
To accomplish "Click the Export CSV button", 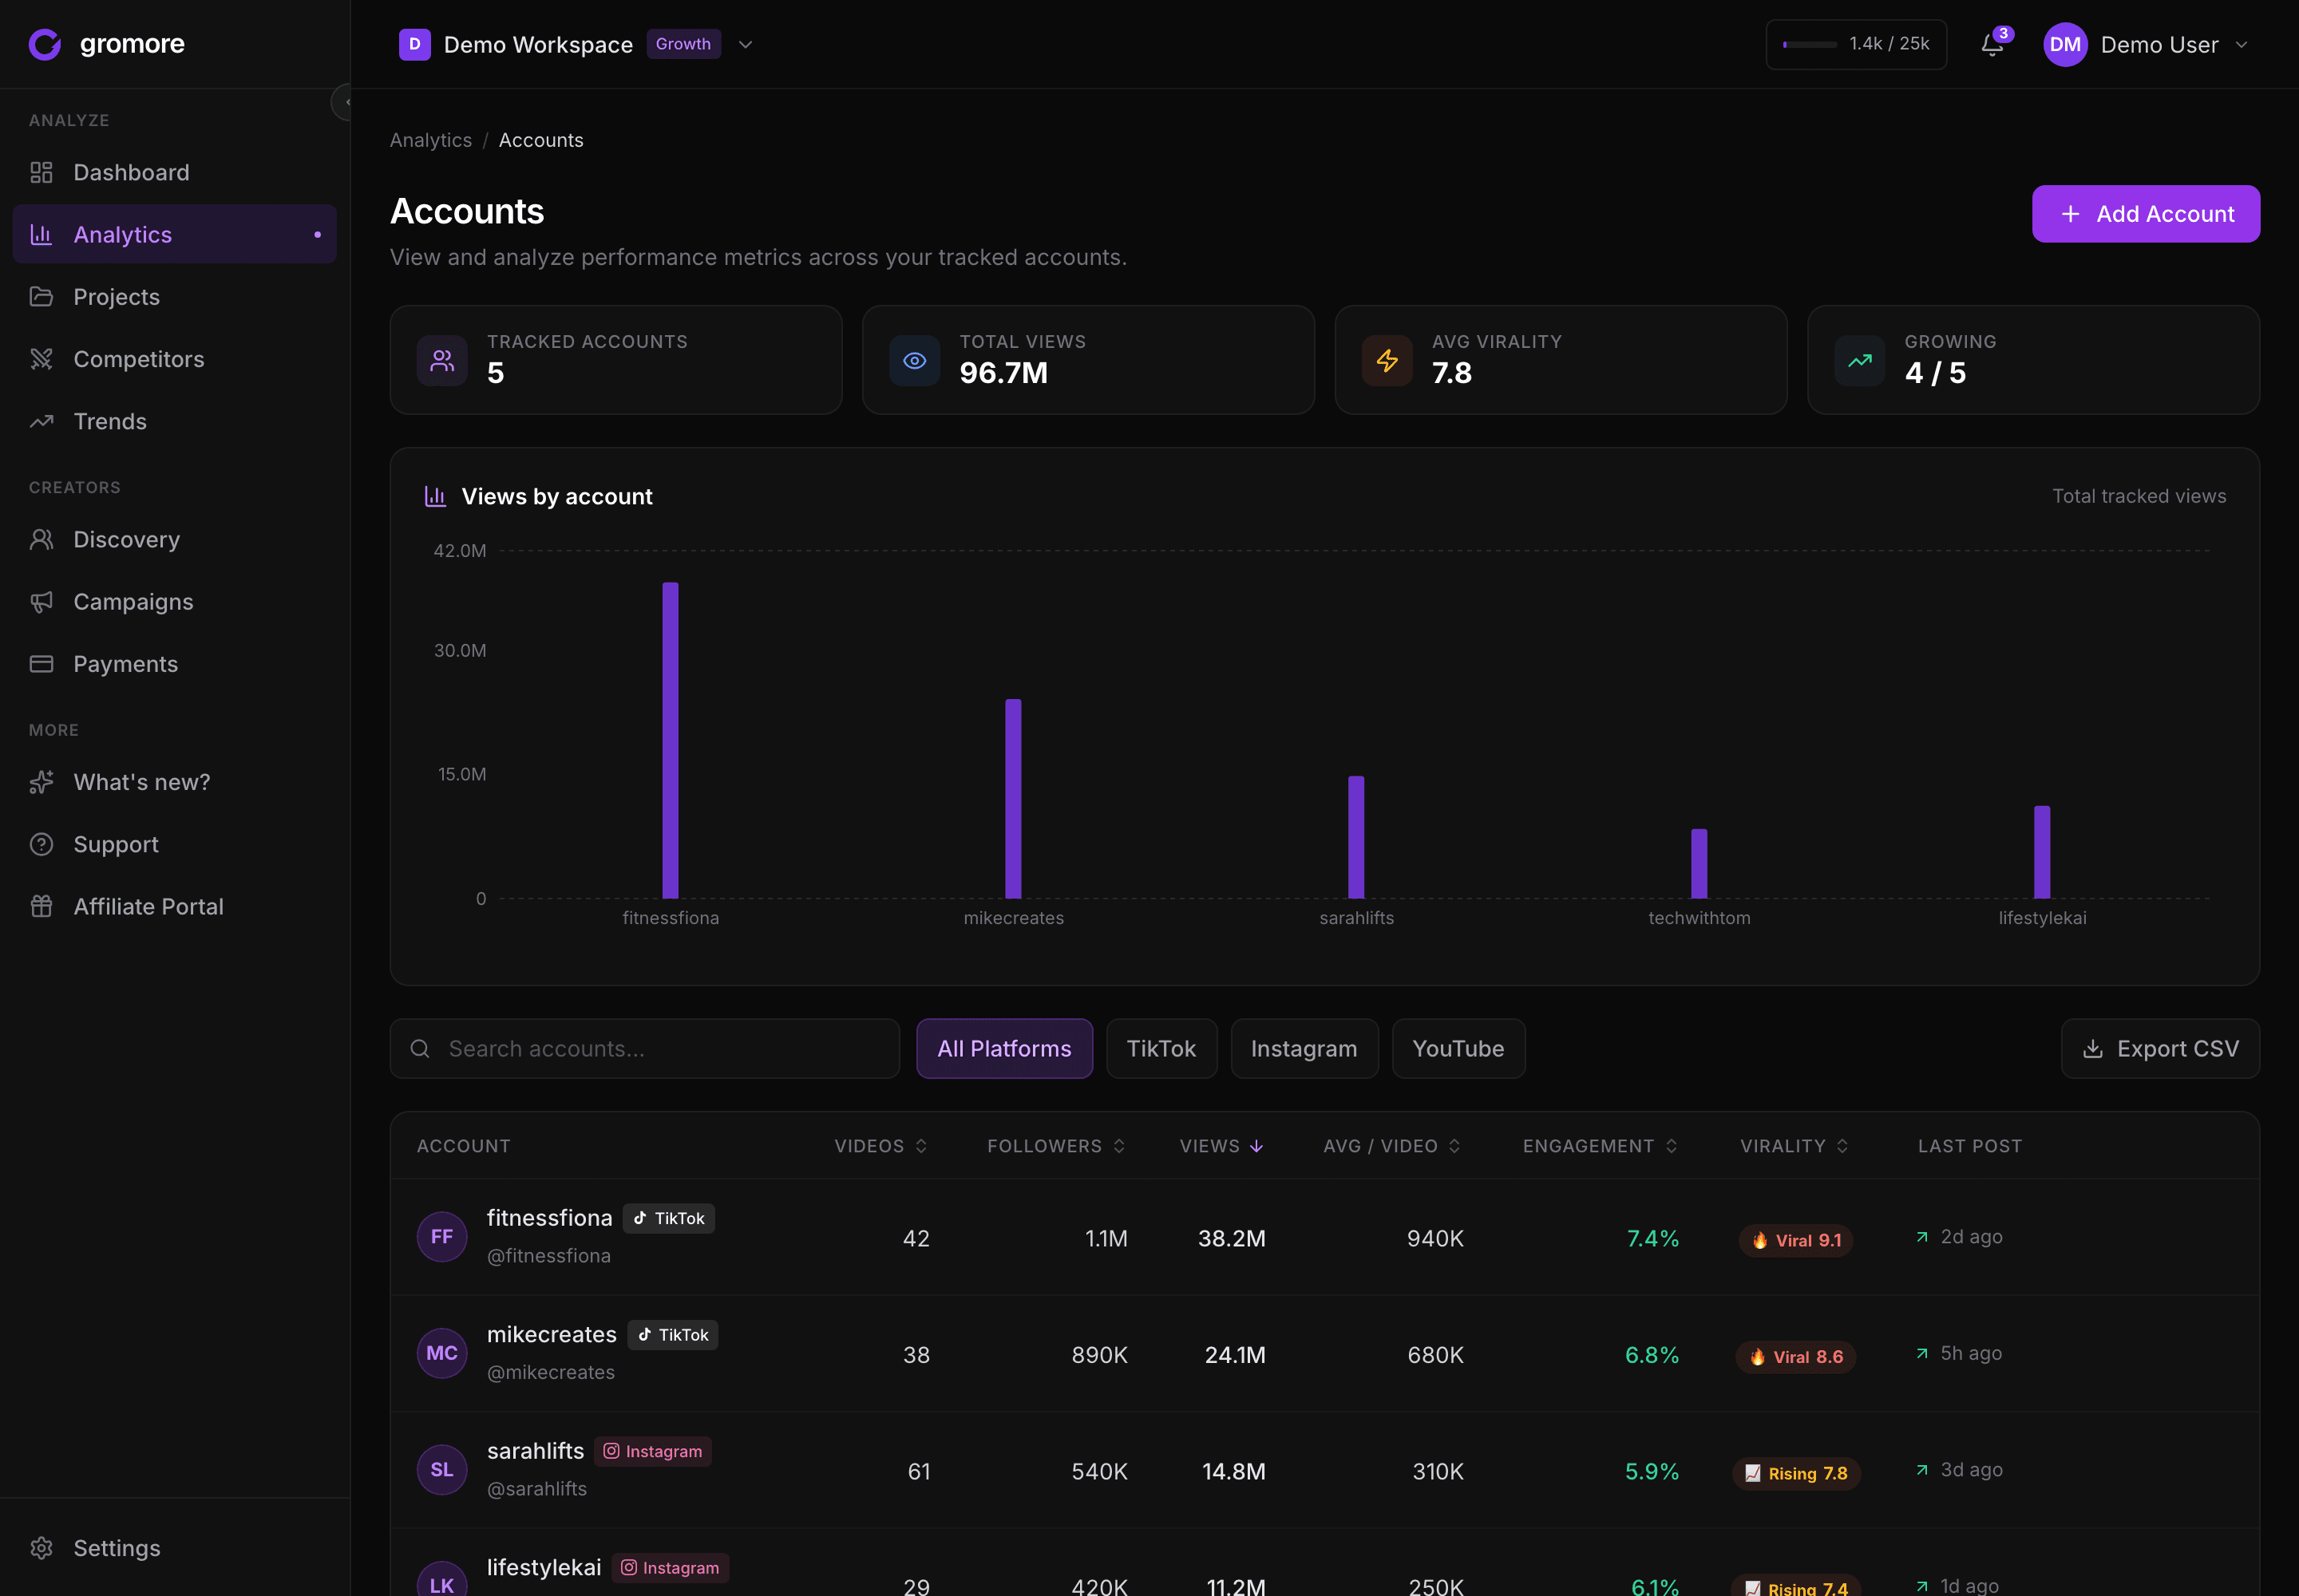I will tap(2160, 1048).
